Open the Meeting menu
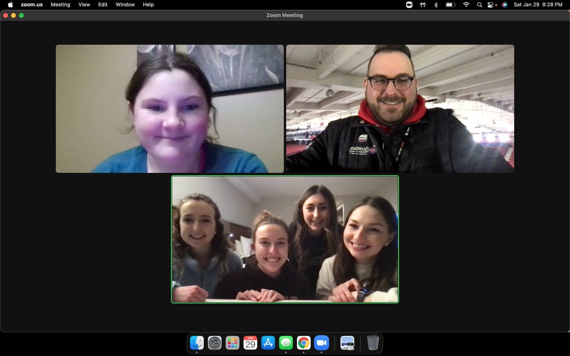 pos(60,4)
